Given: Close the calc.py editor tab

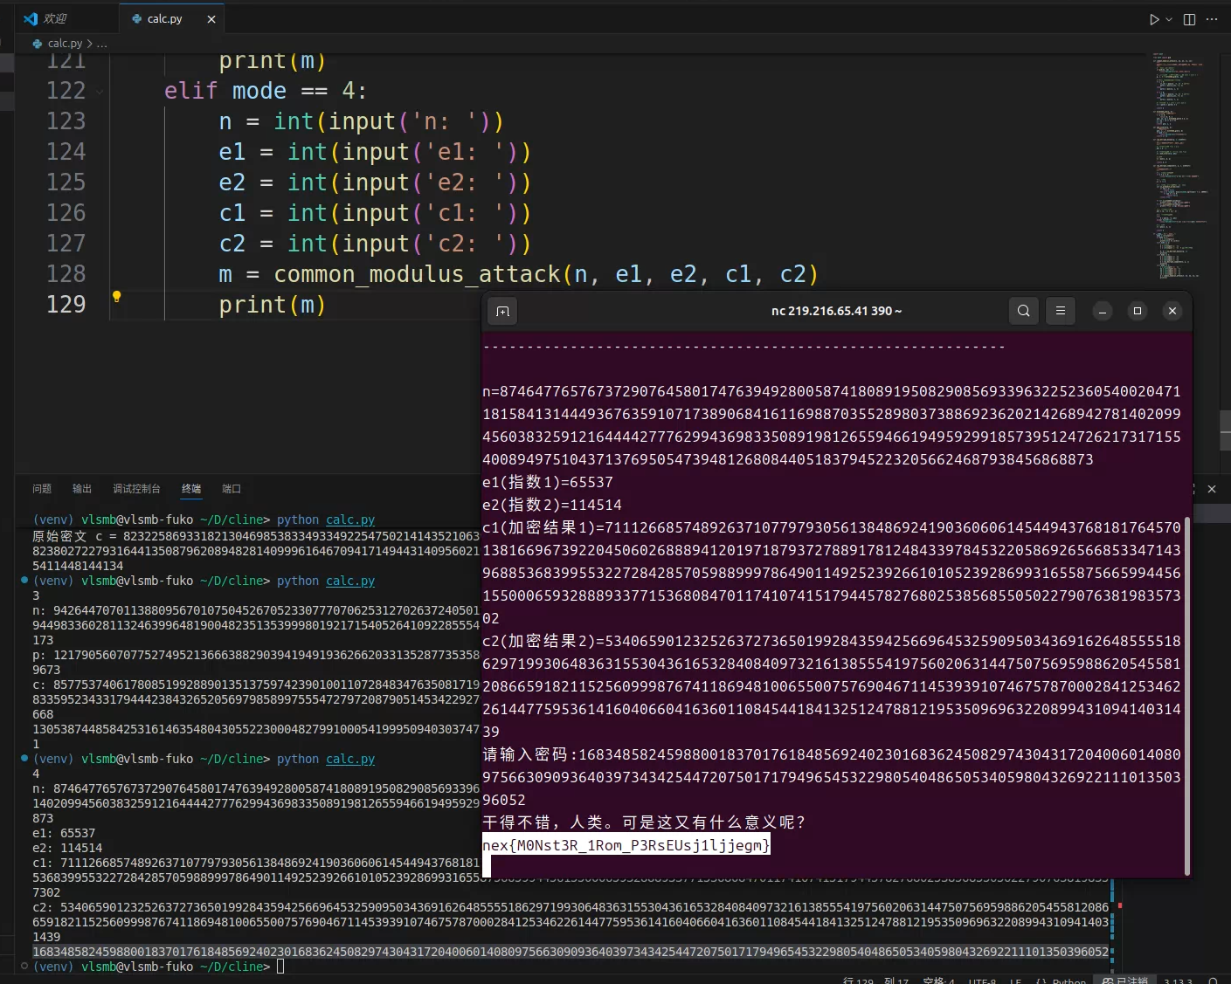Looking at the screenshot, I should pos(211,19).
